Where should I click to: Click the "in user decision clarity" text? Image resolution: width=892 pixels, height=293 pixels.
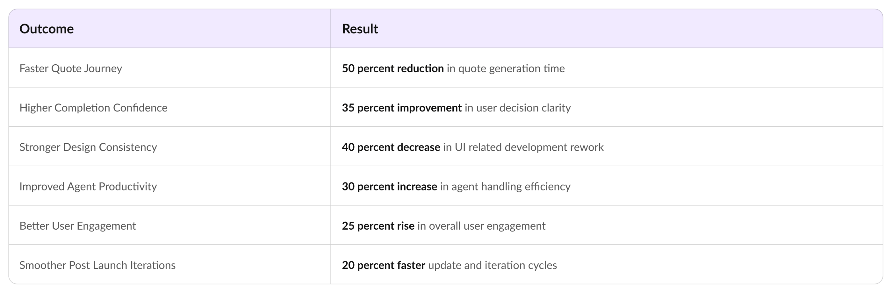pos(517,108)
